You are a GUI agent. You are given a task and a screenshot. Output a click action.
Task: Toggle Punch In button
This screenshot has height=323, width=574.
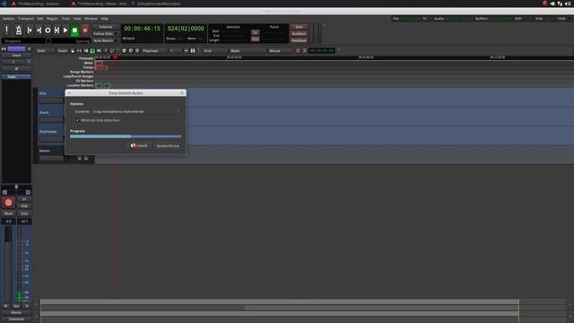pos(256,32)
